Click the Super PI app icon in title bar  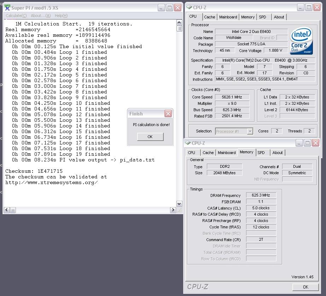[7, 7]
